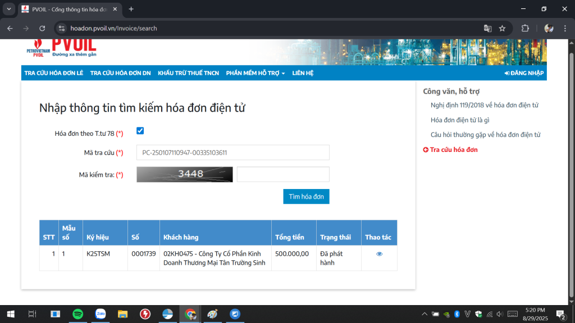The width and height of the screenshot is (575, 323).
Task: Open Task View on taskbar
Action: tap(32, 314)
